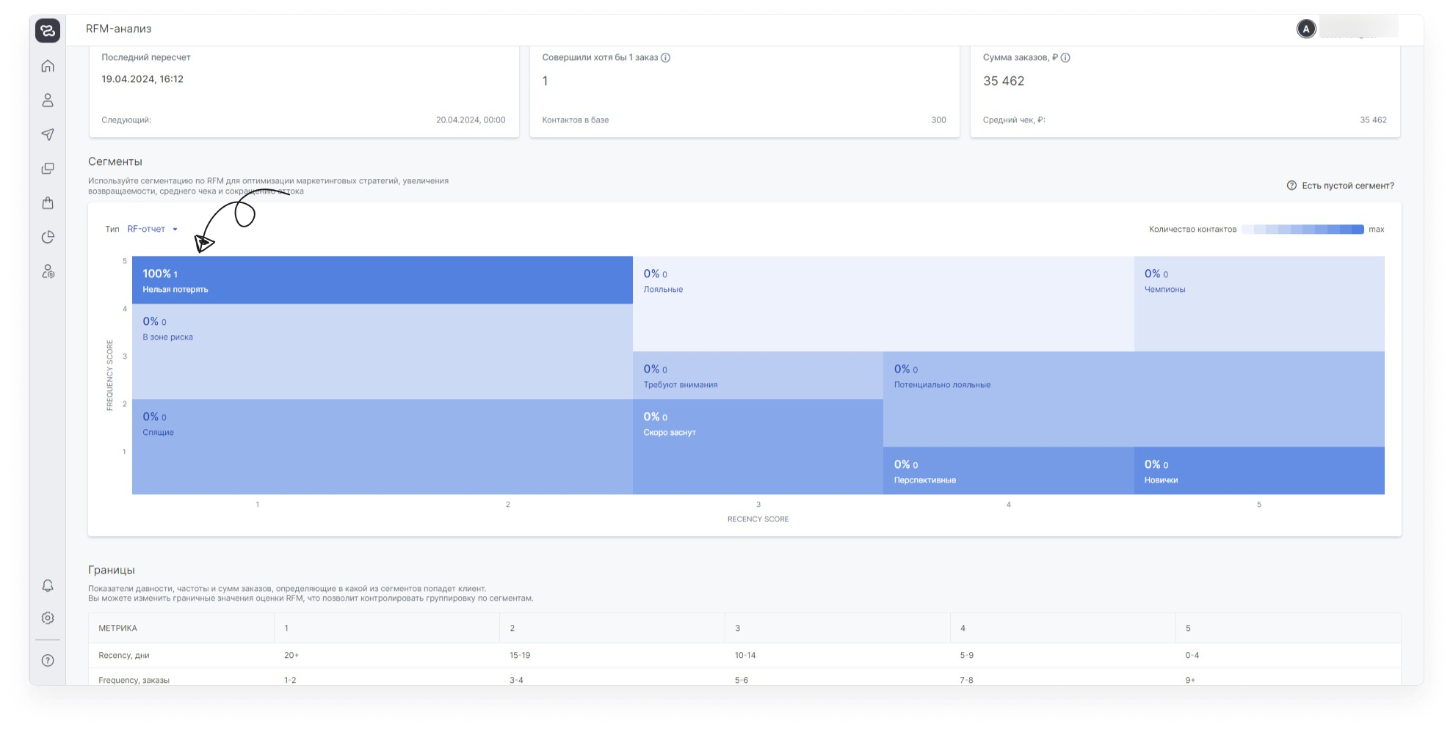
Task: Click next recalculation '20.04.2024, 00:00'
Action: tap(471, 120)
